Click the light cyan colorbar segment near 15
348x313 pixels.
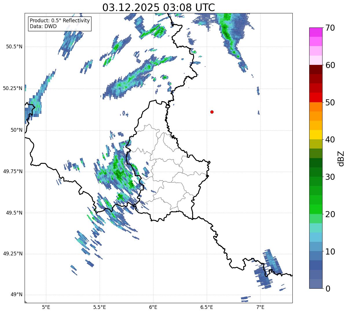pos(316,228)
